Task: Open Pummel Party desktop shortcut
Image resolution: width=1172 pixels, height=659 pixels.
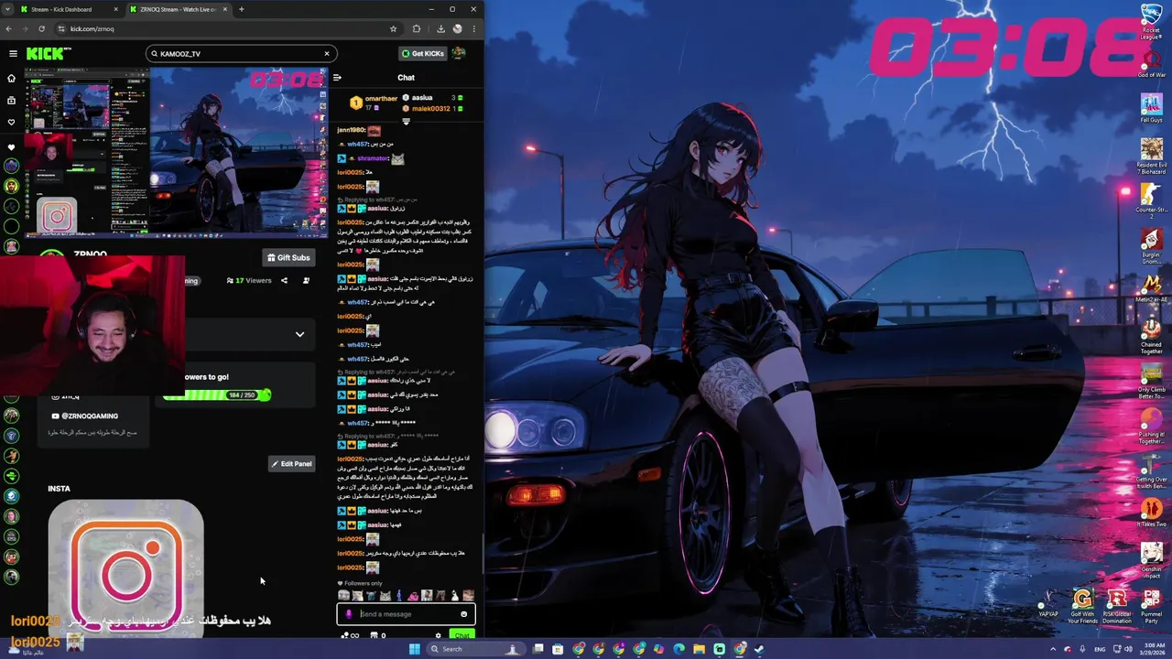Action: [x=1151, y=606]
